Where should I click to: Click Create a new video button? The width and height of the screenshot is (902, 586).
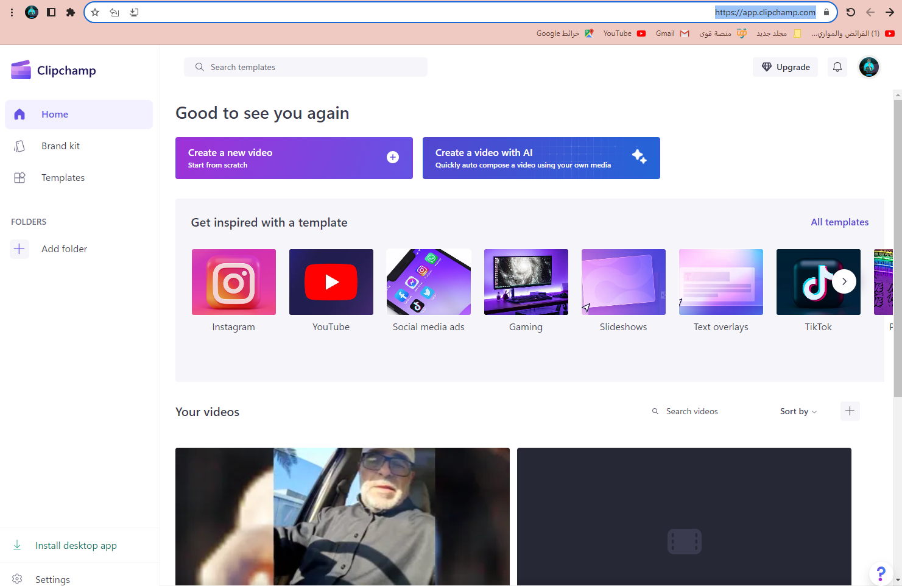click(294, 158)
